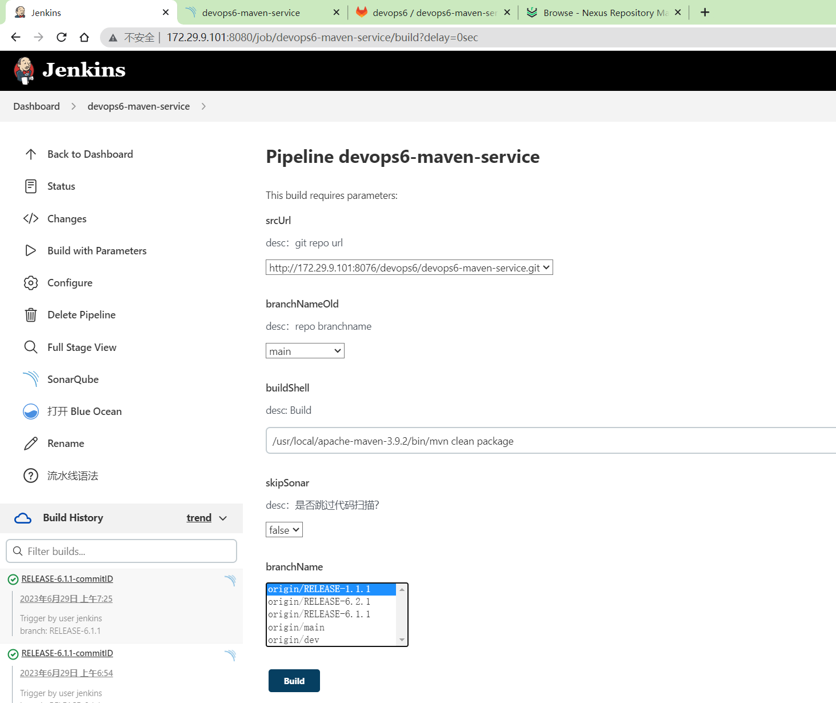Screen dimensions: 836x703
Task: Select origin/dev in branchName list
Action: pyautogui.click(x=331, y=640)
